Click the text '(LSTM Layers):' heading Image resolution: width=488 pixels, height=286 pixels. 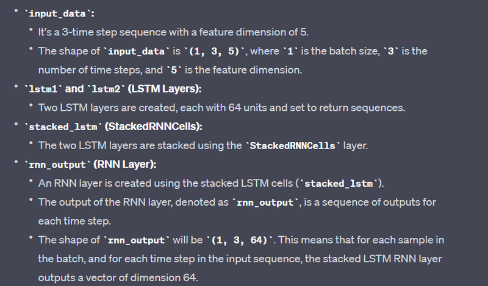pos(165,89)
